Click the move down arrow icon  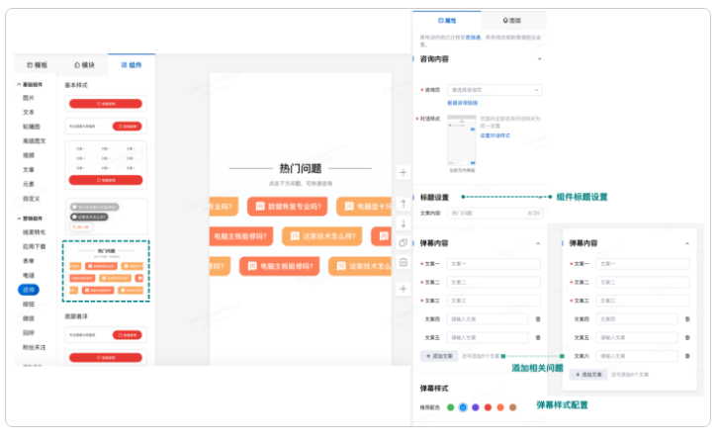click(x=404, y=222)
